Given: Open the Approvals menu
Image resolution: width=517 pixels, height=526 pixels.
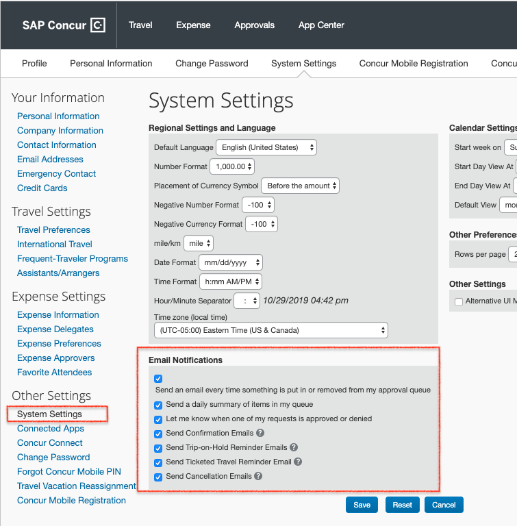Looking at the screenshot, I should point(254,25).
